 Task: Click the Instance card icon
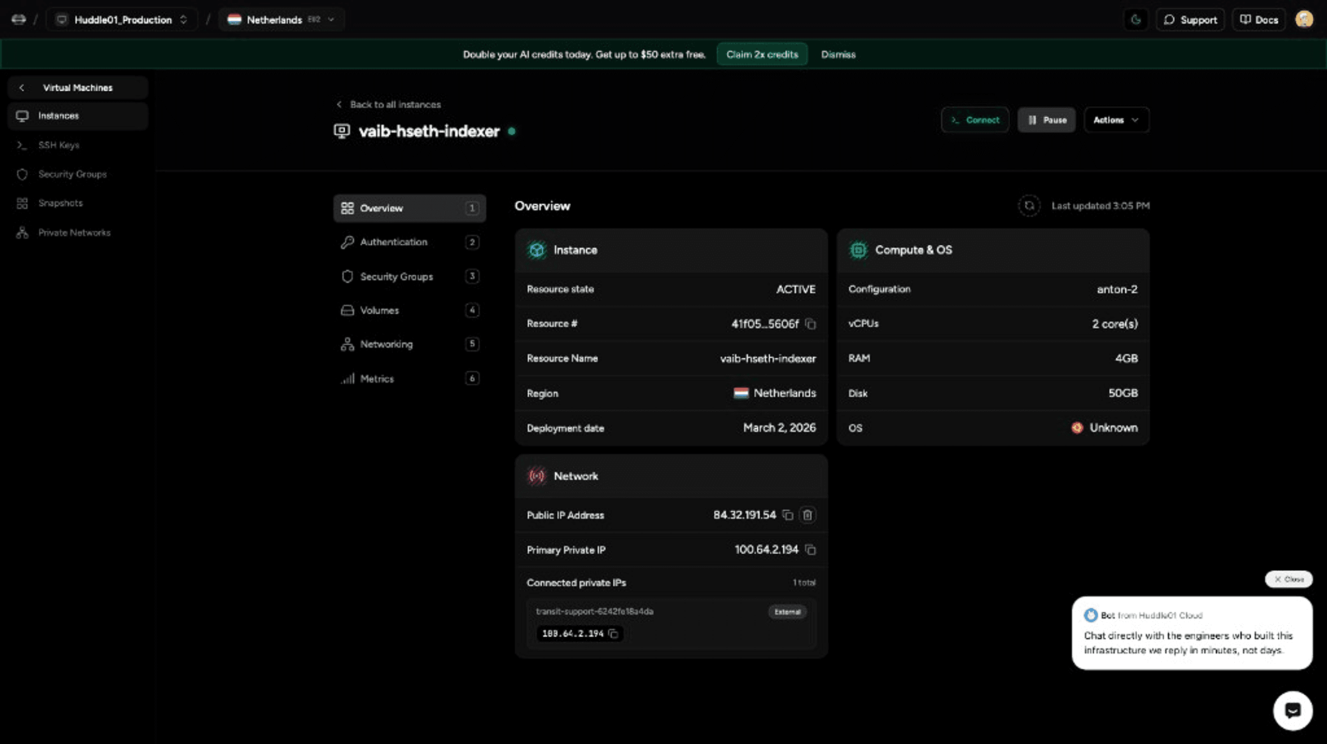click(x=537, y=250)
